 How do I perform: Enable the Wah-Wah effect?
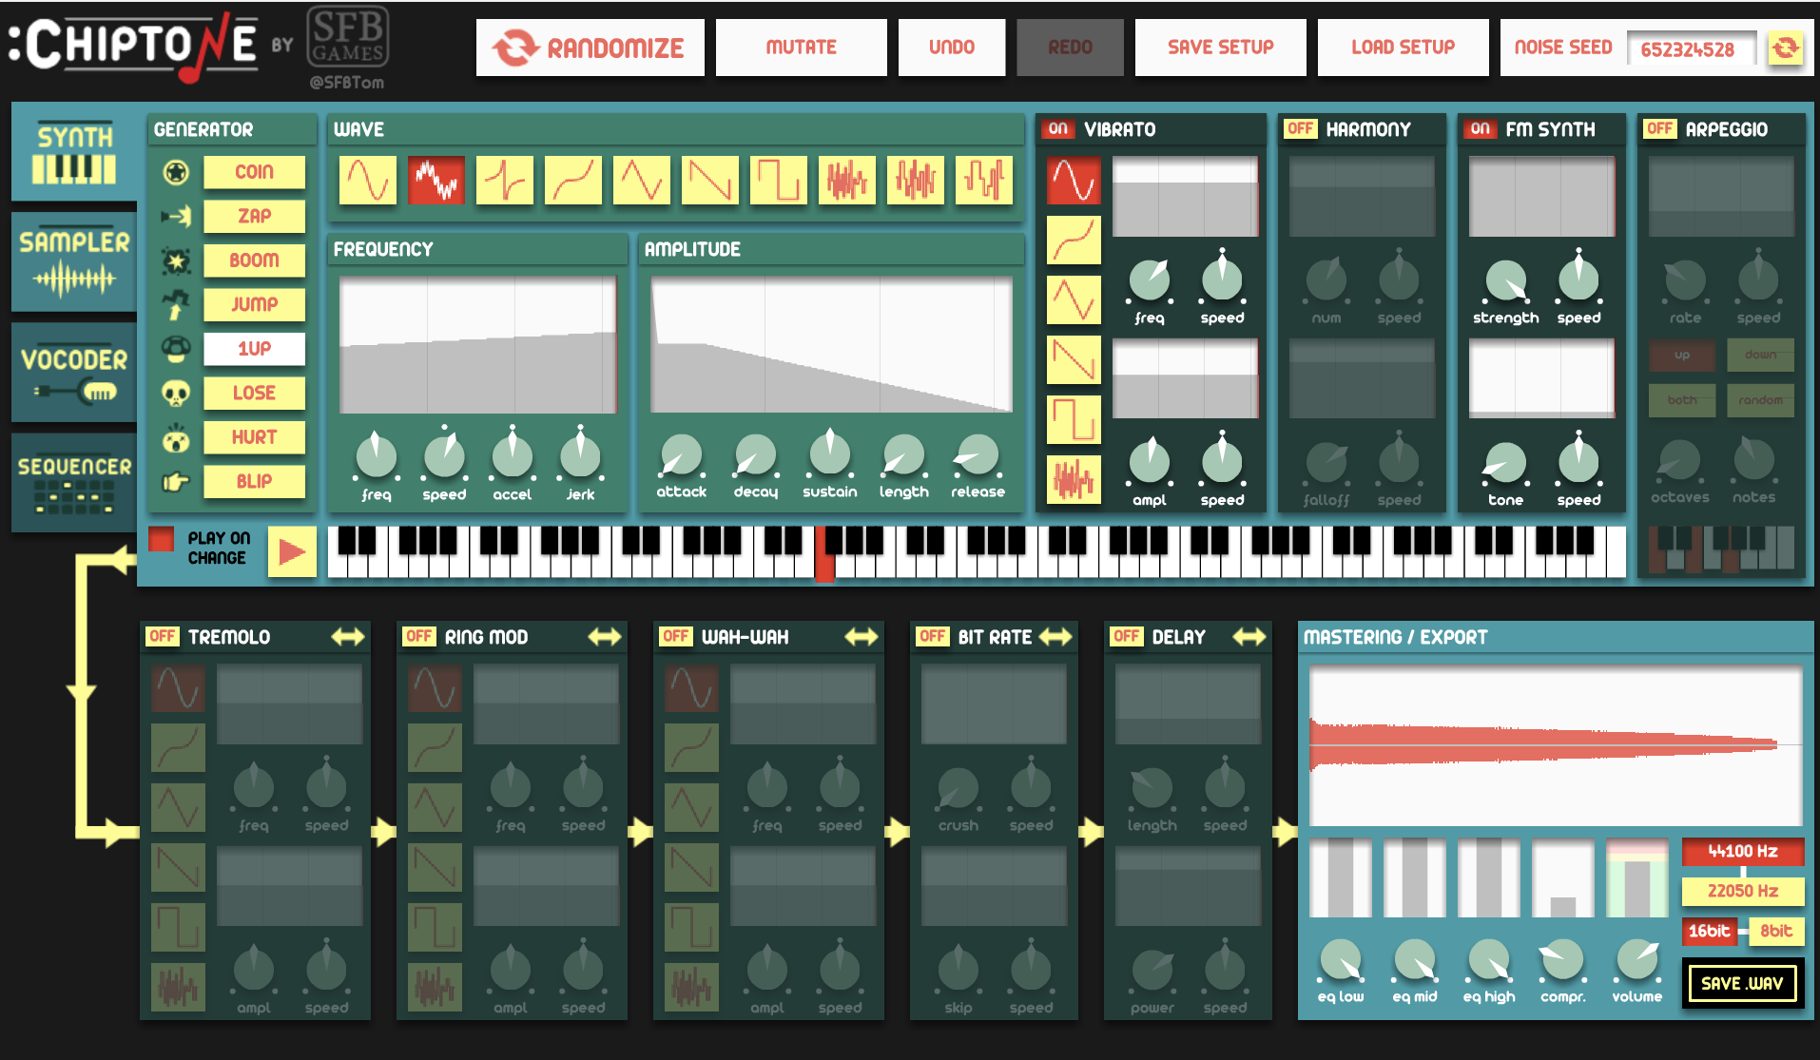click(676, 637)
